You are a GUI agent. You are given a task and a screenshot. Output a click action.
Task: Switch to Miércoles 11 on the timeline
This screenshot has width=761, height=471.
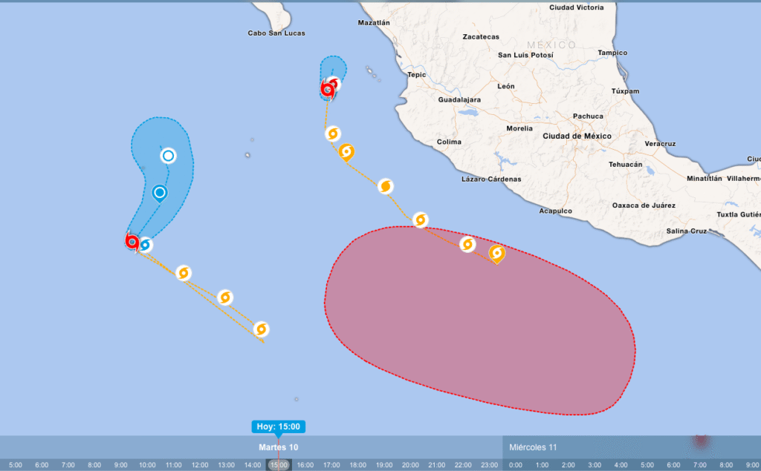(x=533, y=447)
